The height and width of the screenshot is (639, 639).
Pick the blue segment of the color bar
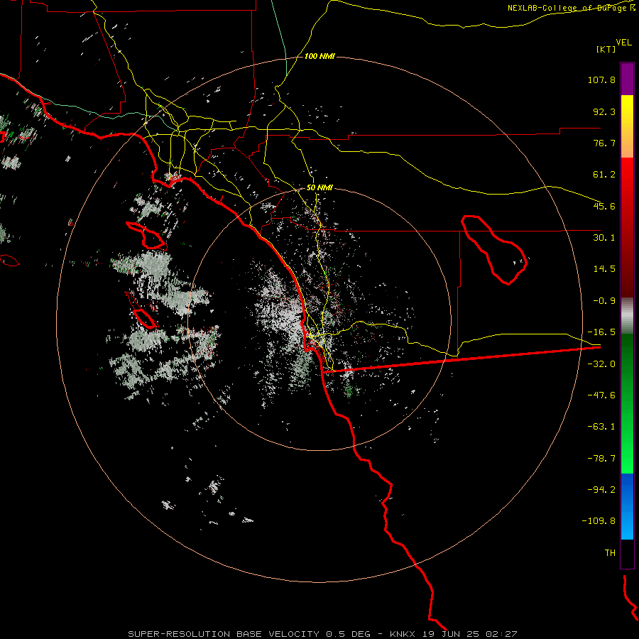(x=627, y=506)
